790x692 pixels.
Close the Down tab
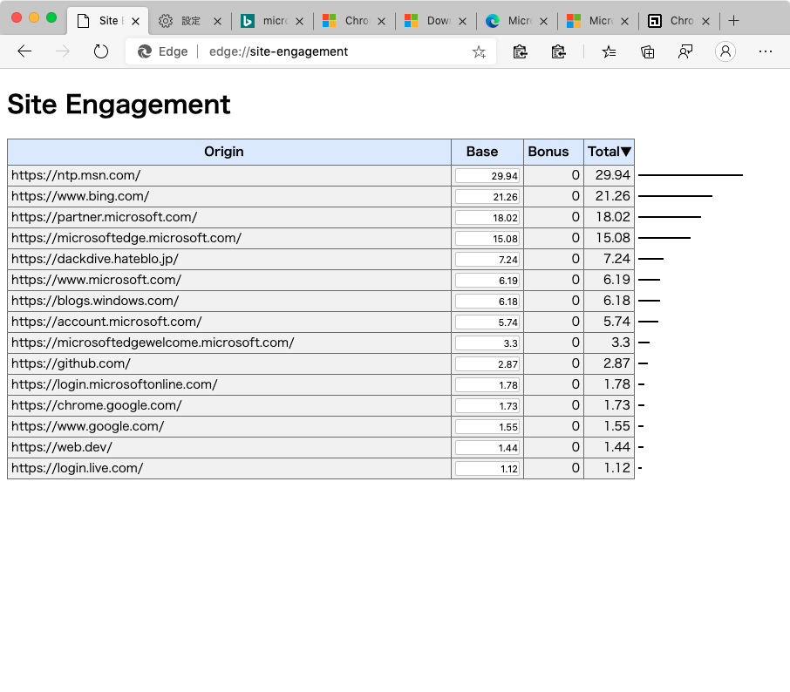(x=462, y=21)
